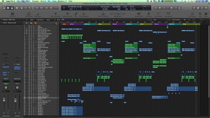Open the Drag No Overlap dropdown

point(177,20)
